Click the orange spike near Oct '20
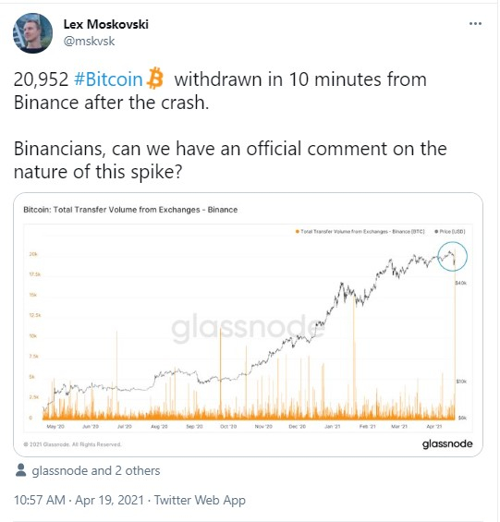The width and height of the screenshot is (500, 522). click(220, 373)
